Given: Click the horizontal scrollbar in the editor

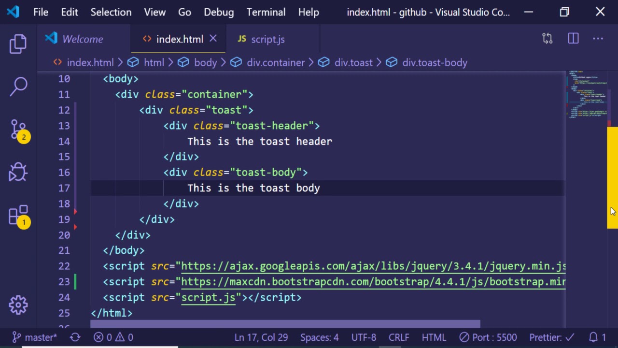Looking at the screenshot, I should 285,324.
